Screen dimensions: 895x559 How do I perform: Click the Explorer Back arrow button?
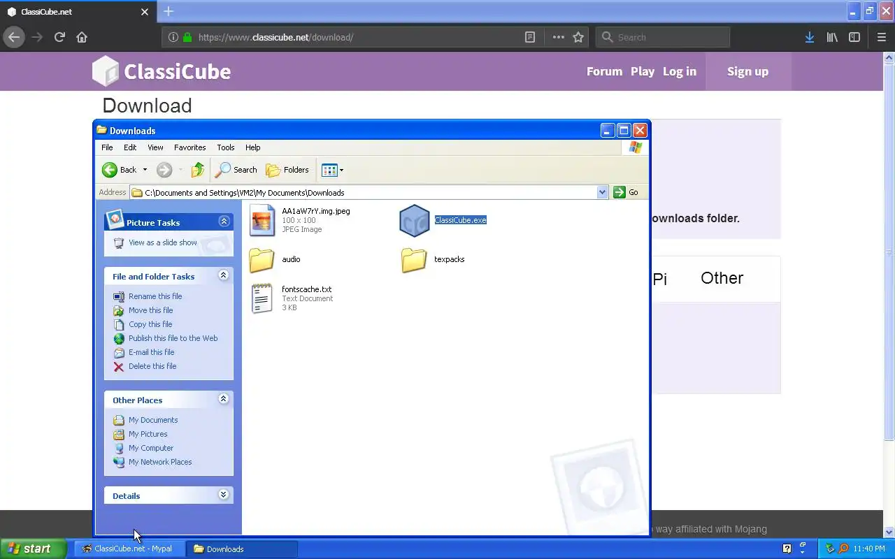click(120, 170)
